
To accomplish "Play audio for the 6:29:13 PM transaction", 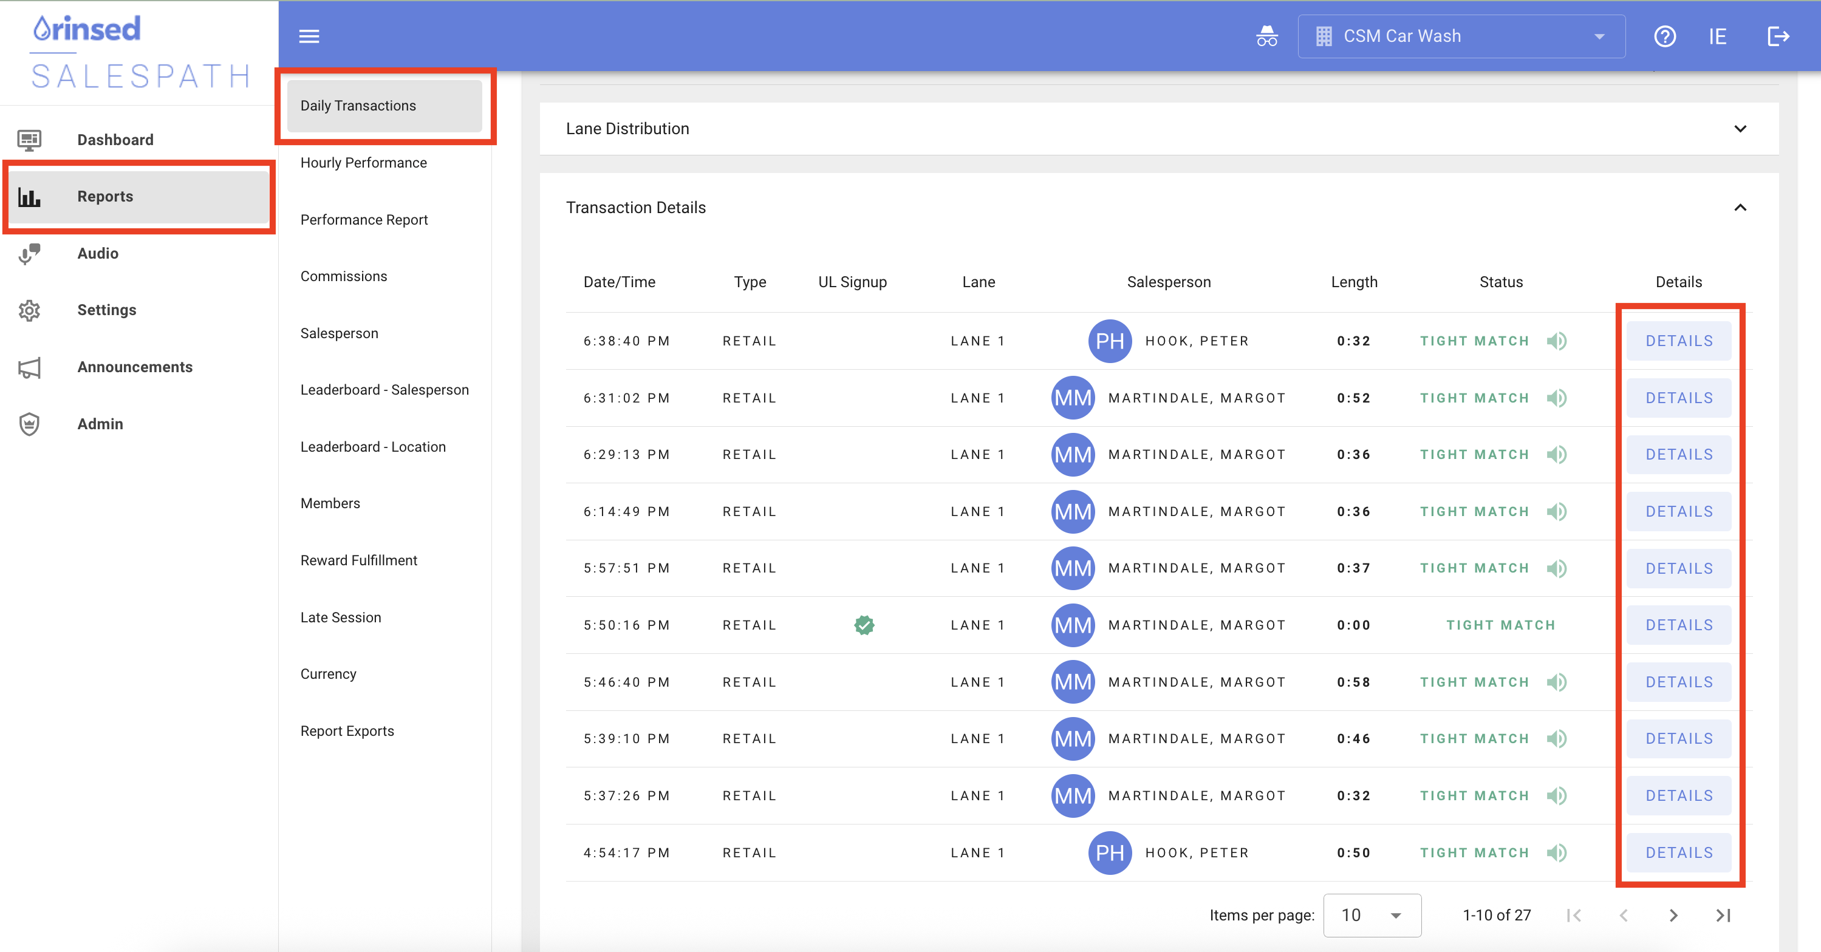I will point(1556,454).
